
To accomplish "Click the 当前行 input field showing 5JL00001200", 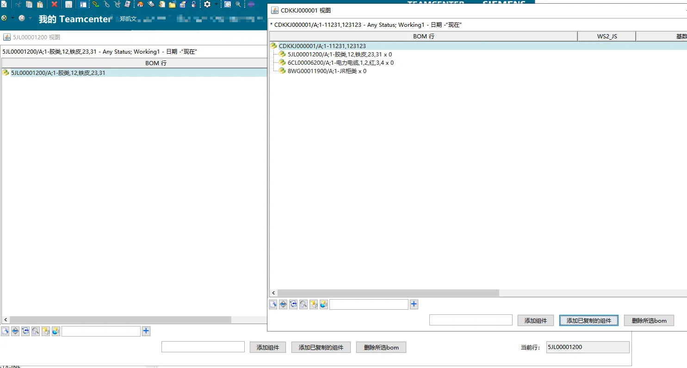I will pyautogui.click(x=588, y=347).
